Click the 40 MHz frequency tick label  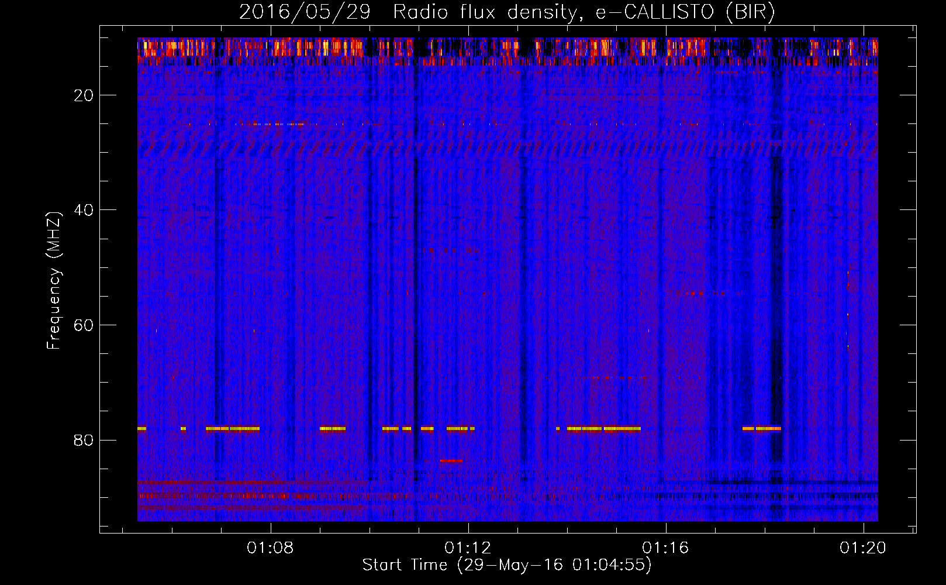84,210
